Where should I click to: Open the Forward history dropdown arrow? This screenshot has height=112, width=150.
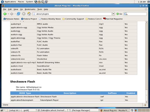click(15, 14)
